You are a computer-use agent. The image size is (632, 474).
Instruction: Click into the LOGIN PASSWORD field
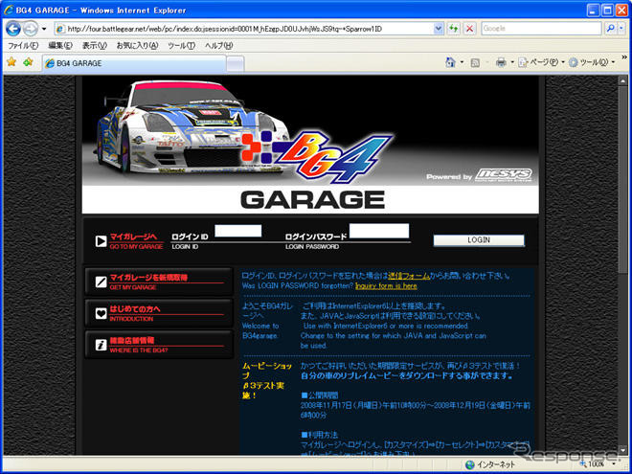point(379,231)
